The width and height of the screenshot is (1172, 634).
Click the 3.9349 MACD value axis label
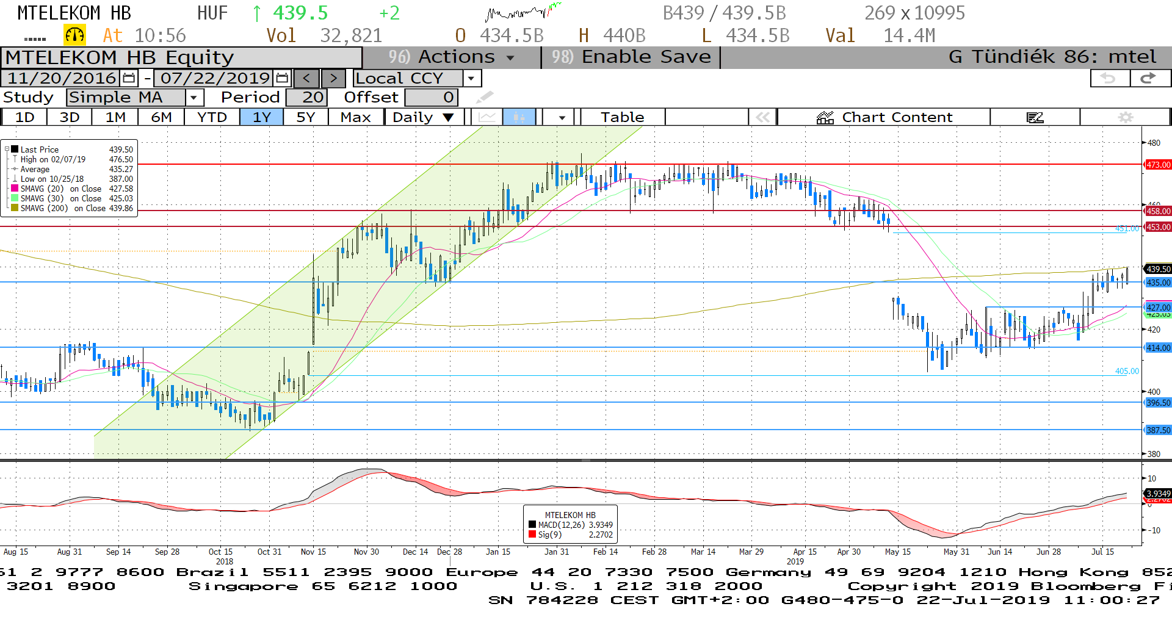(1158, 494)
